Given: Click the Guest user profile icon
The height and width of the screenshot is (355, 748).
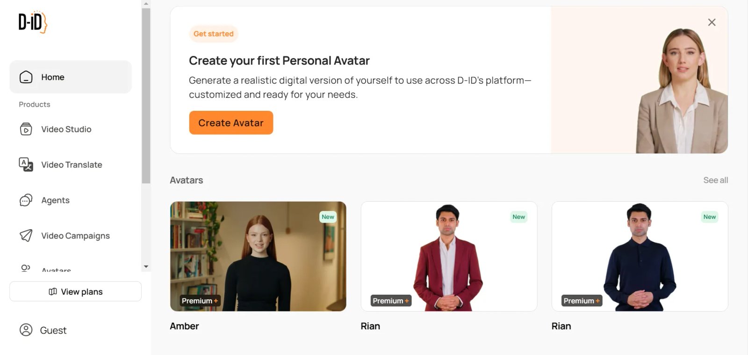Looking at the screenshot, I should click(x=26, y=330).
